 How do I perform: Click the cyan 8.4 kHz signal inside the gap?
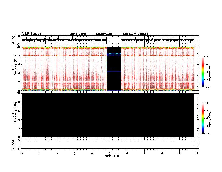pos(115,54)
